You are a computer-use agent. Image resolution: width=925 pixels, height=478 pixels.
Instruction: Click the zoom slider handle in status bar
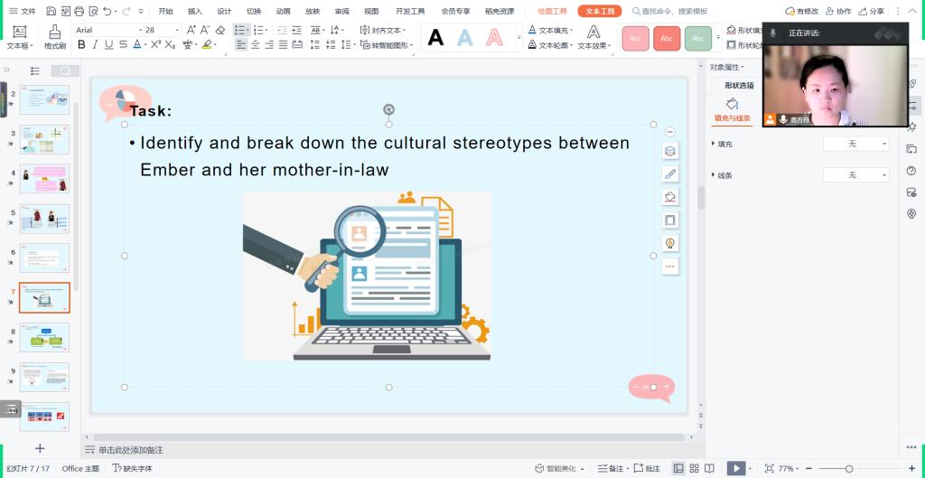tap(849, 468)
